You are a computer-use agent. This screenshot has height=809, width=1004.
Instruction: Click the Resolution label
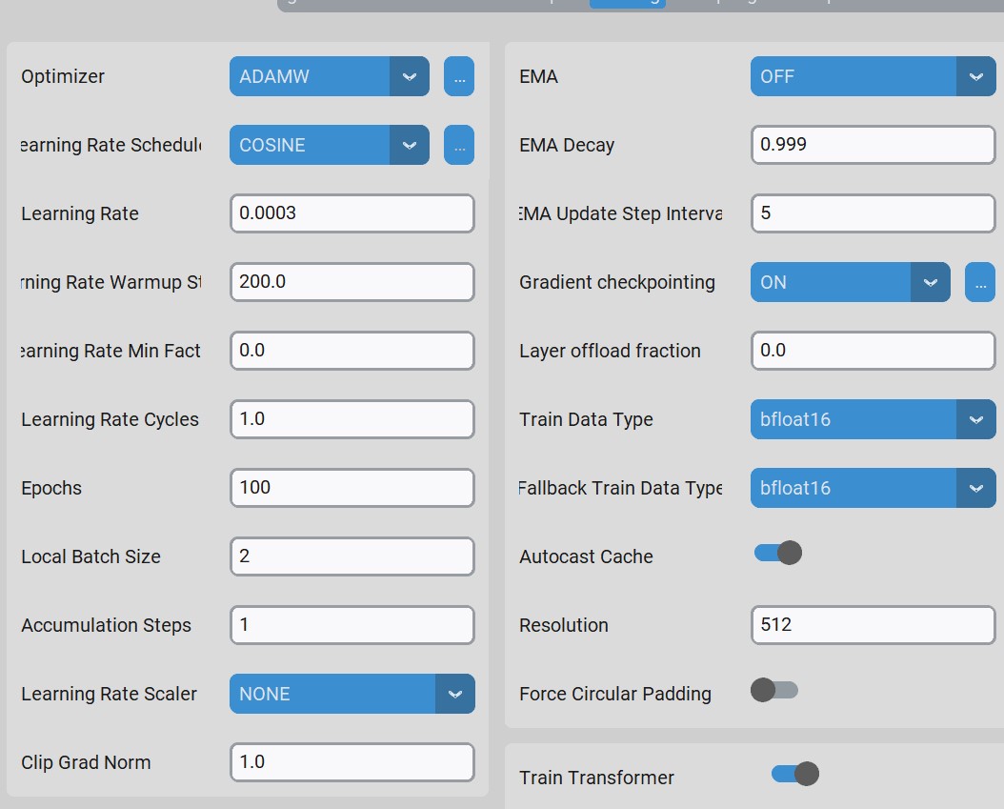(564, 625)
